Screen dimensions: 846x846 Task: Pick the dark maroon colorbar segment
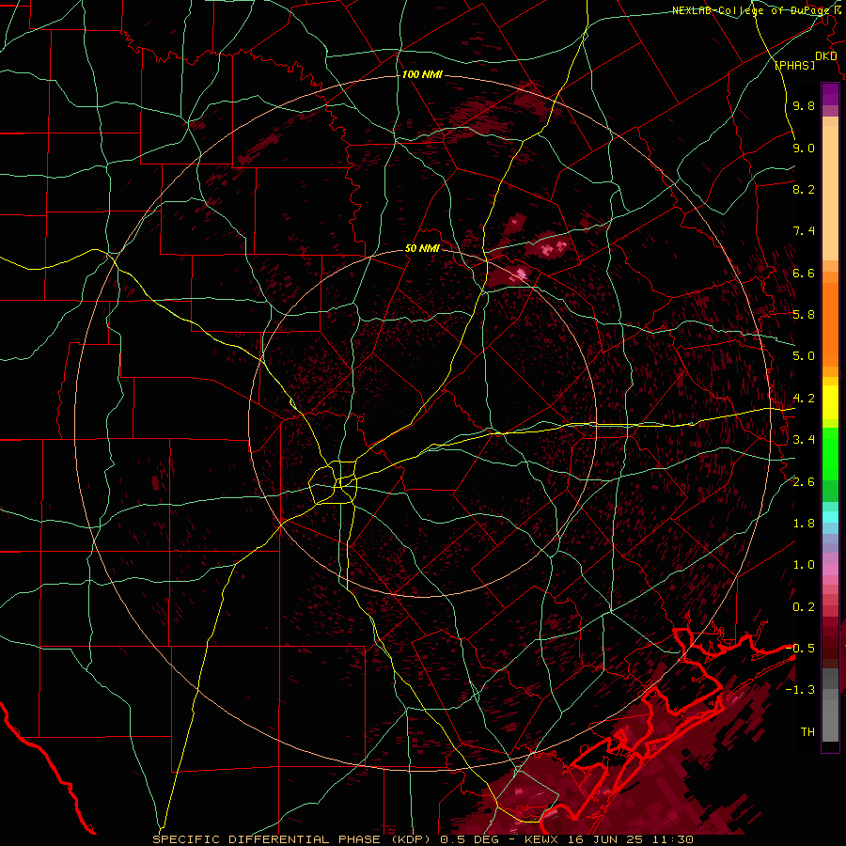pos(830,642)
